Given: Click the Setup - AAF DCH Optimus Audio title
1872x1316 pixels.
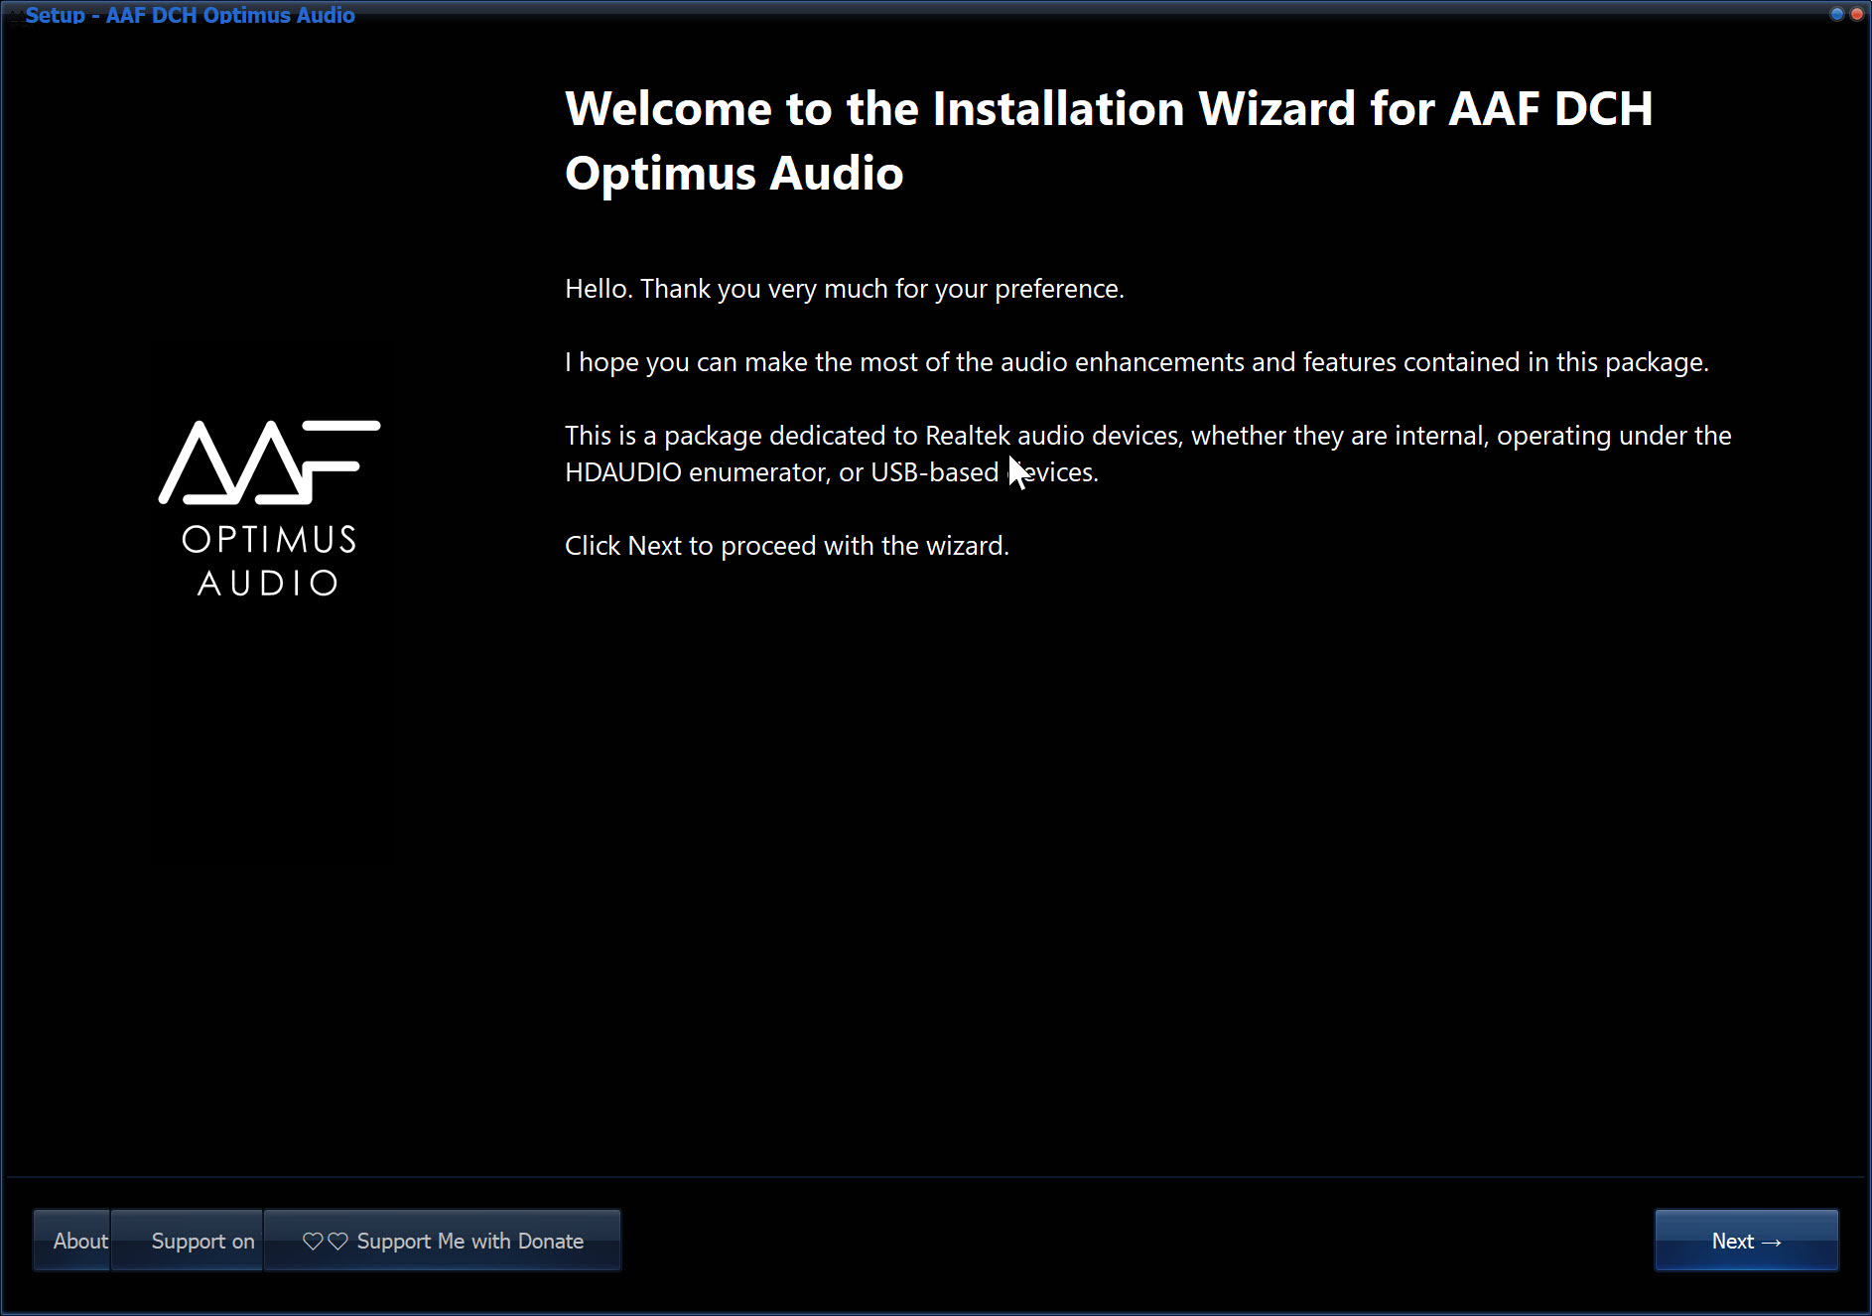Looking at the screenshot, I should point(191,15).
